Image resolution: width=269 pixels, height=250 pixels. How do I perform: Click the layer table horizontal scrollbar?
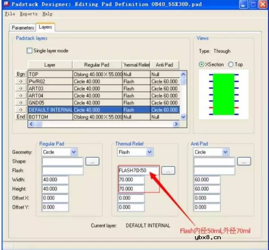tap(104, 124)
